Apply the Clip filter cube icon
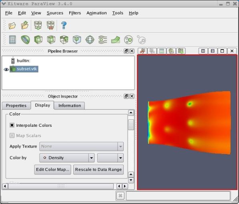239x204 pixels. (38, 40)
